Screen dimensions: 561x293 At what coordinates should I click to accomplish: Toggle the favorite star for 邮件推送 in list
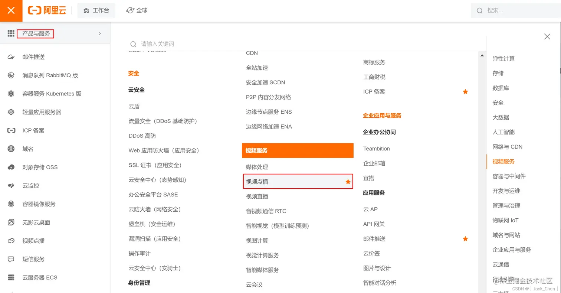click(x=465, y=238)
